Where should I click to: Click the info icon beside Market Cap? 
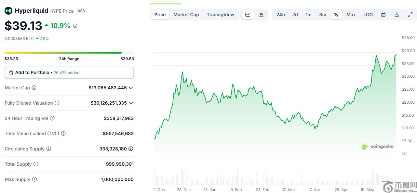tap(34, 88)
